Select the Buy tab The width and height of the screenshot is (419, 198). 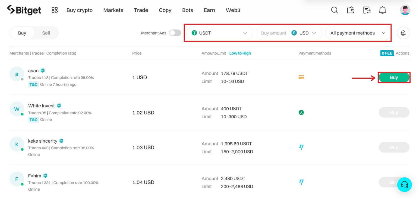click(x=22, y=33)
